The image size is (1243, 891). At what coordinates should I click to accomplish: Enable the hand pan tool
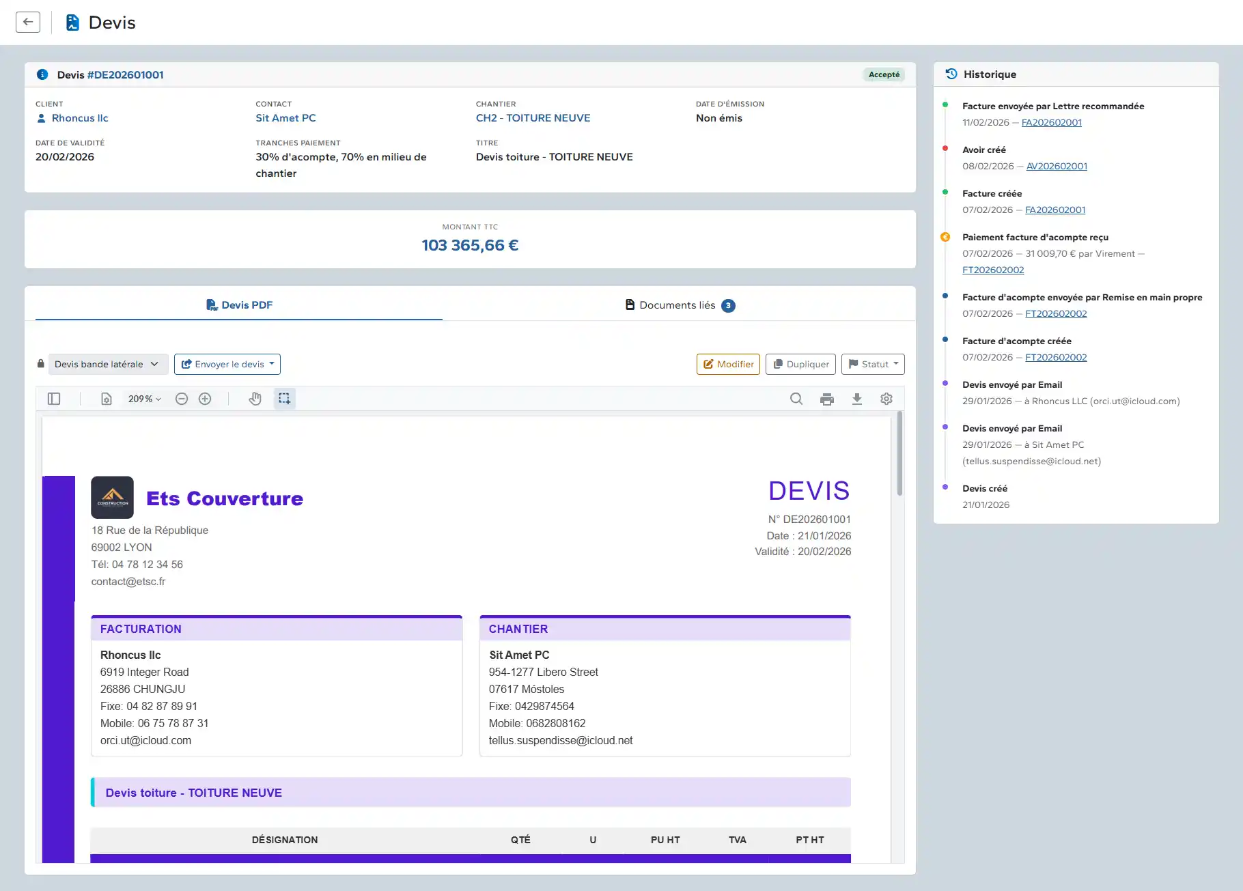click(255, 399)
